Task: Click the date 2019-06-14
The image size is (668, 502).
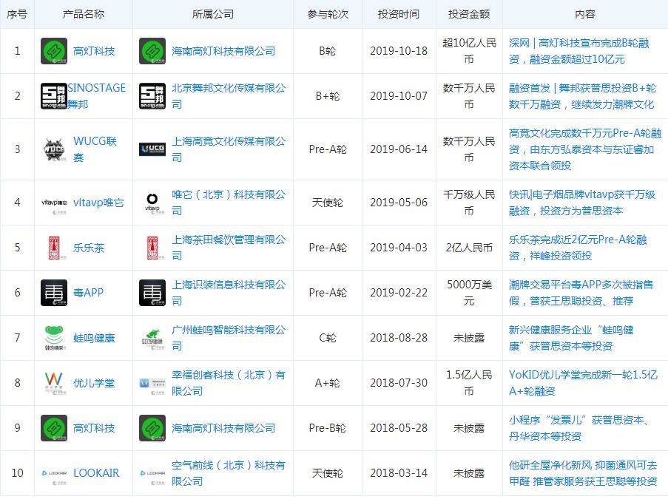Action: pos(399,149)
